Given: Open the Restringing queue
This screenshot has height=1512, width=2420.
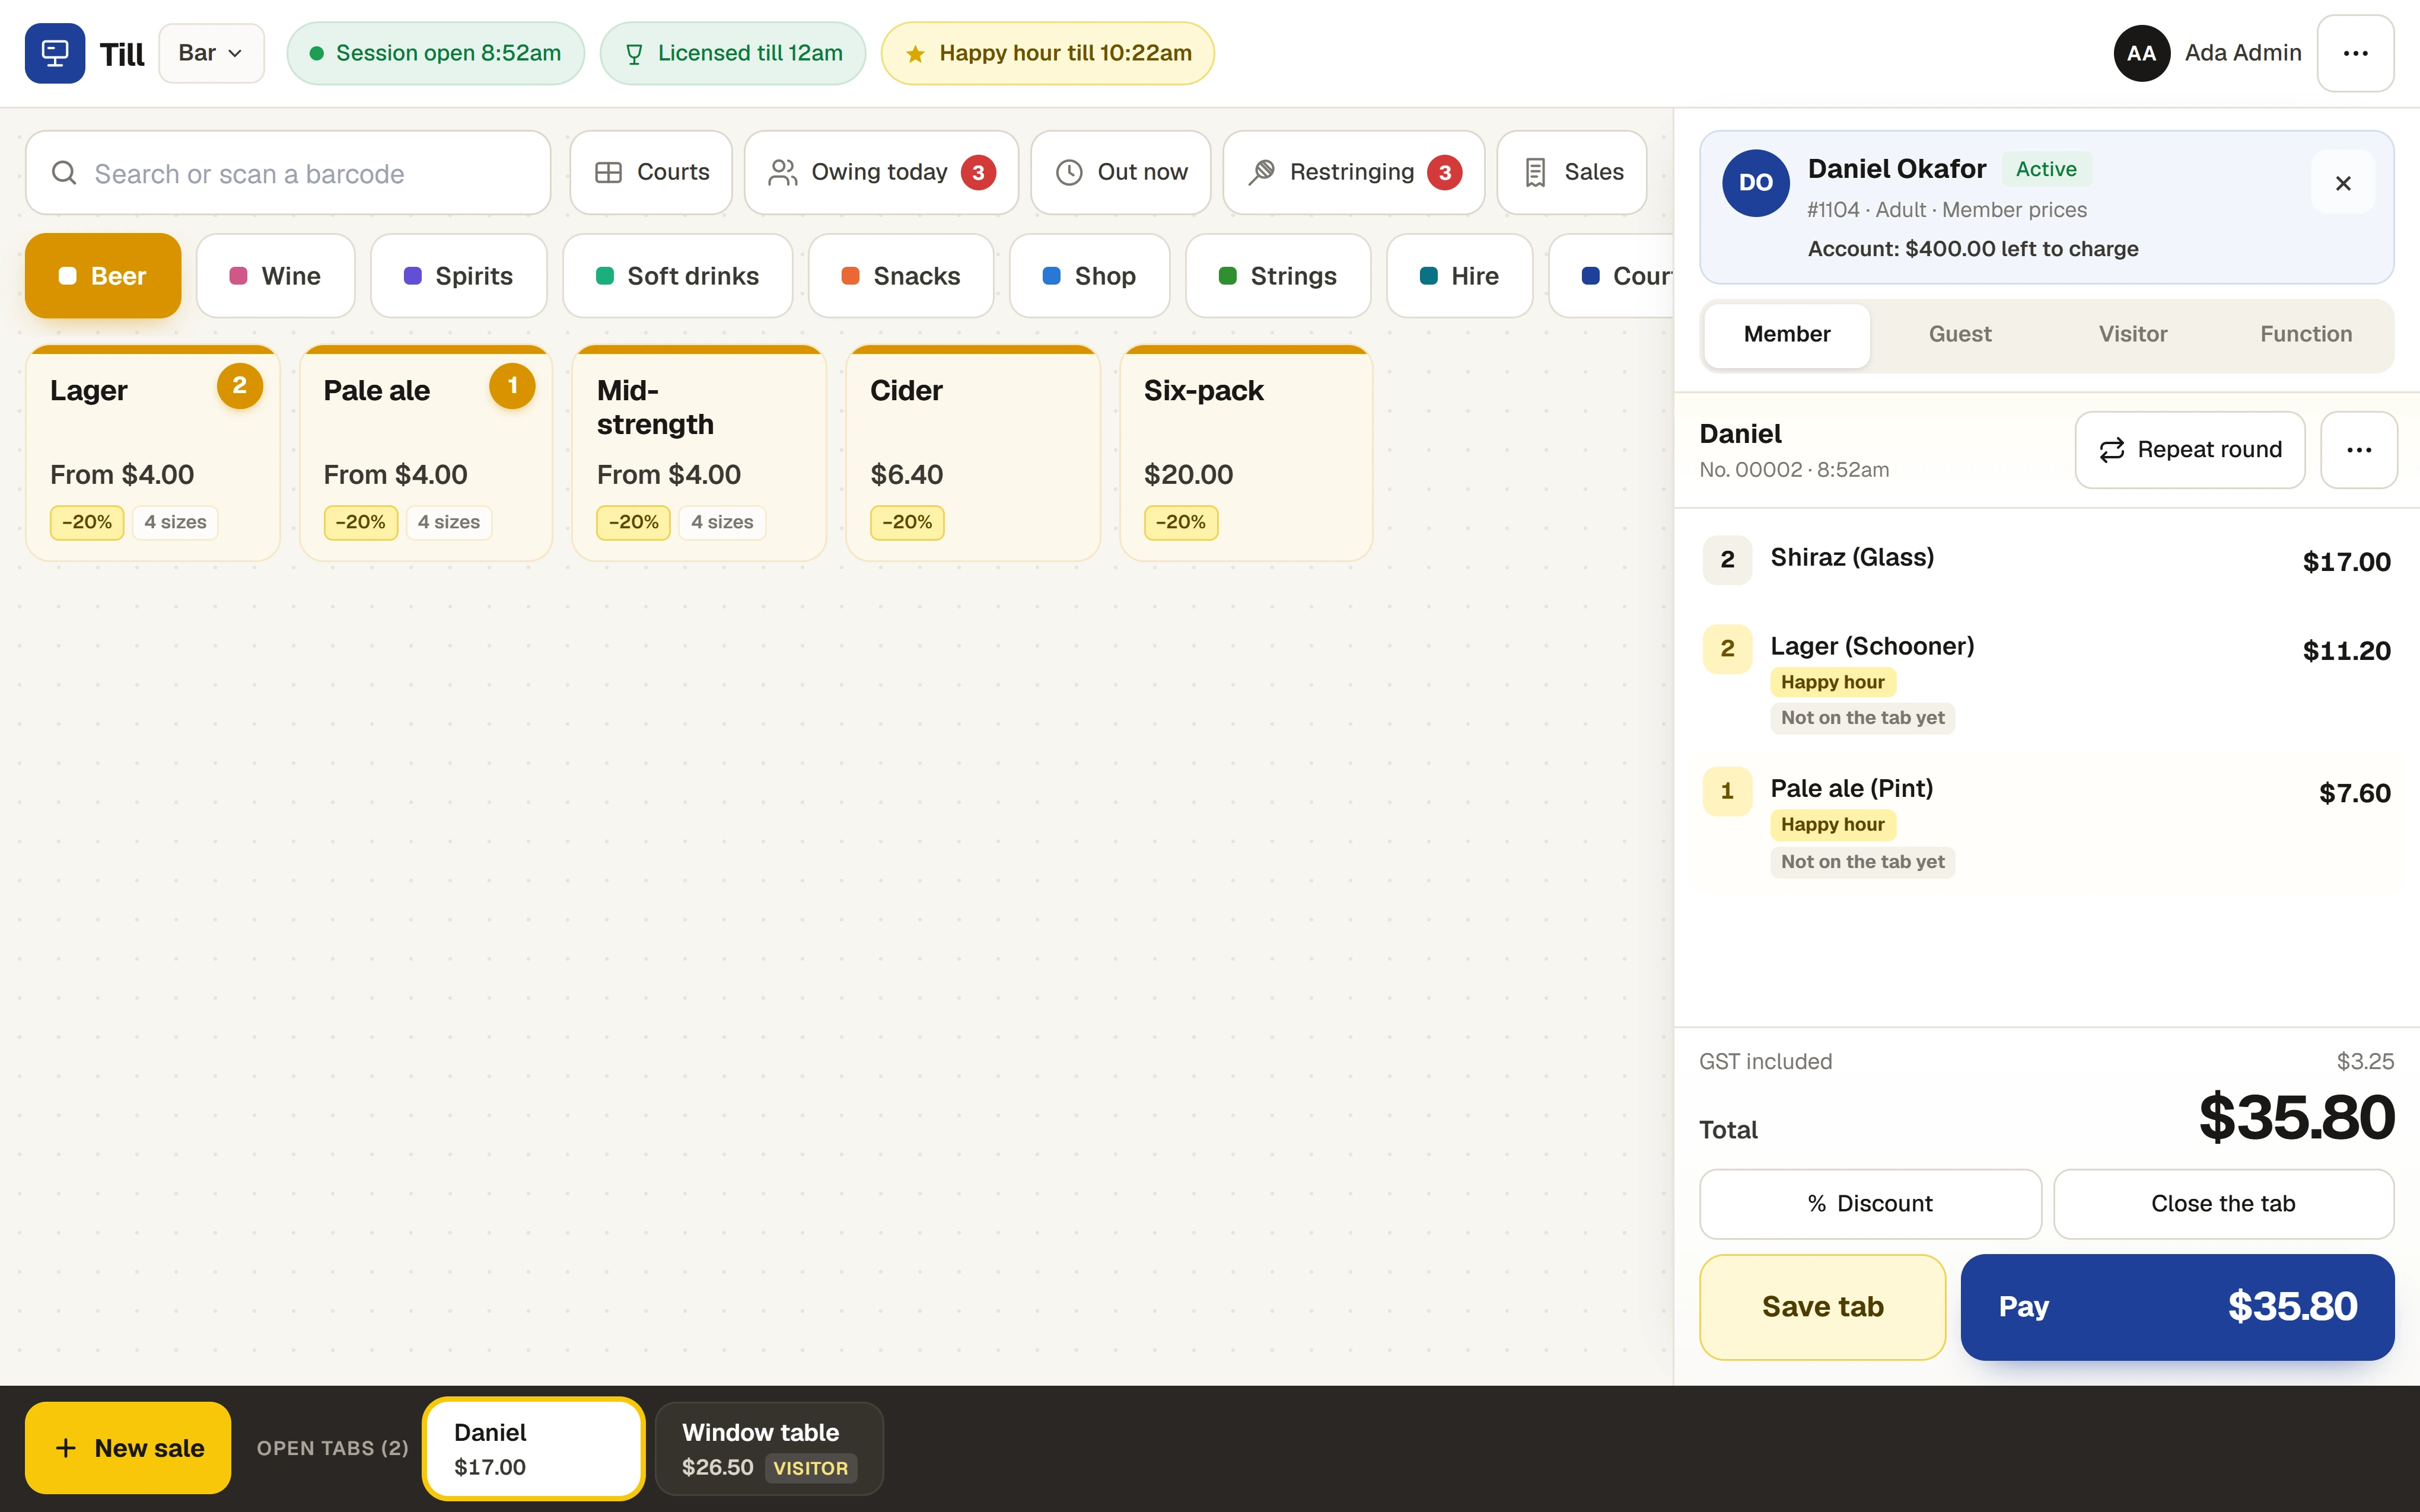Looking at the screenshot, I should coord(1354,172).
